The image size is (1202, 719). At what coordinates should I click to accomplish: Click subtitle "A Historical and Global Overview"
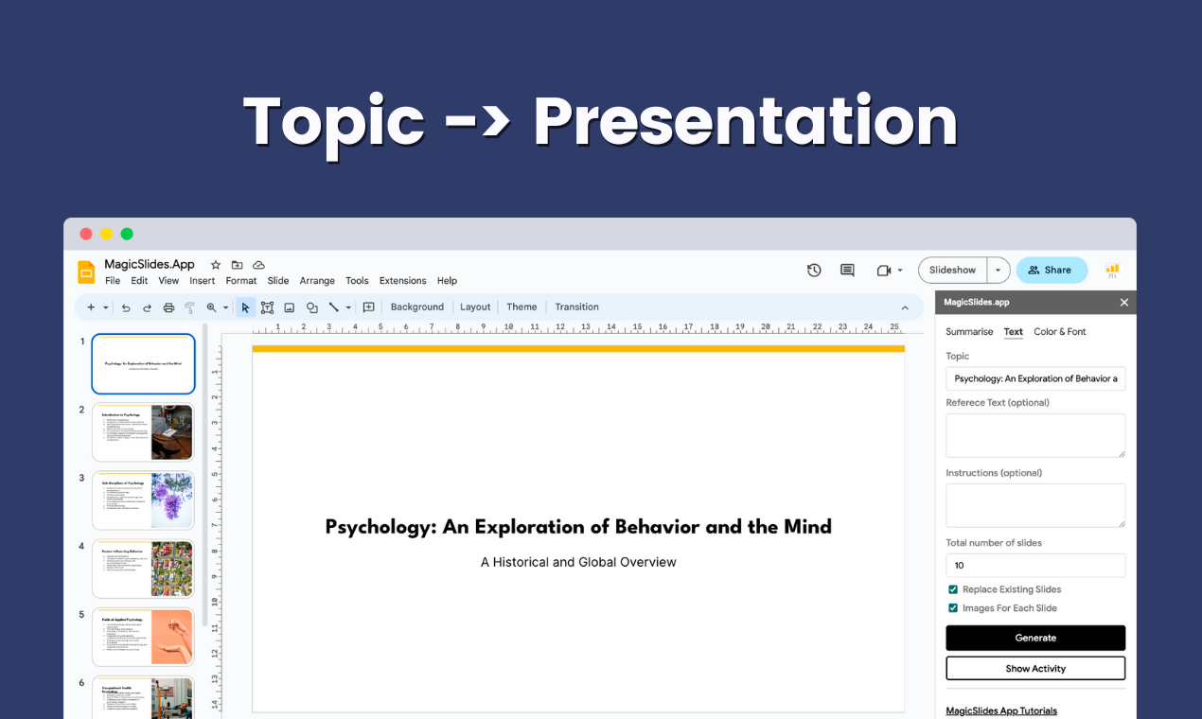coord(578,562)
